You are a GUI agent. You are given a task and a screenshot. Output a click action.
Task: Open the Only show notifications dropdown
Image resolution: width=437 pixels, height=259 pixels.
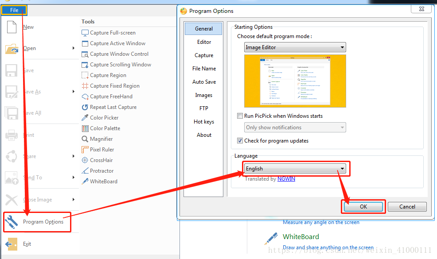pyautogui.click(x=295, y=128)
